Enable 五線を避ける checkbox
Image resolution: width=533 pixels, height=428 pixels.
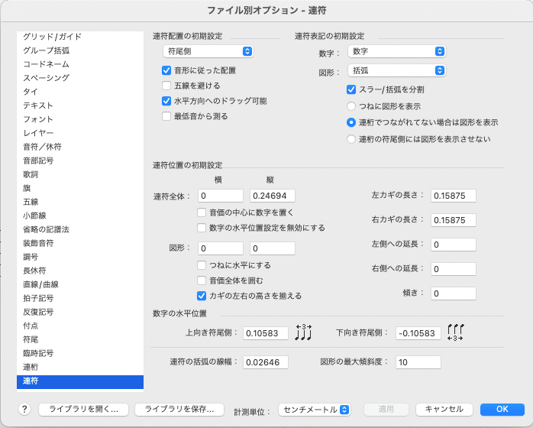pyautogui.click(x=166, y=86)
